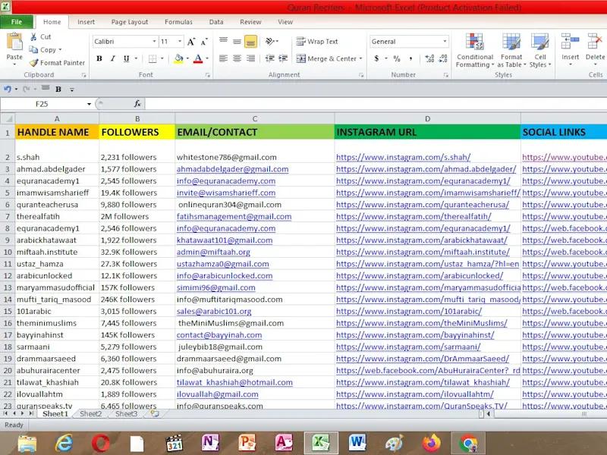Toggle Bold in quick access toolbar

point(58,89)
